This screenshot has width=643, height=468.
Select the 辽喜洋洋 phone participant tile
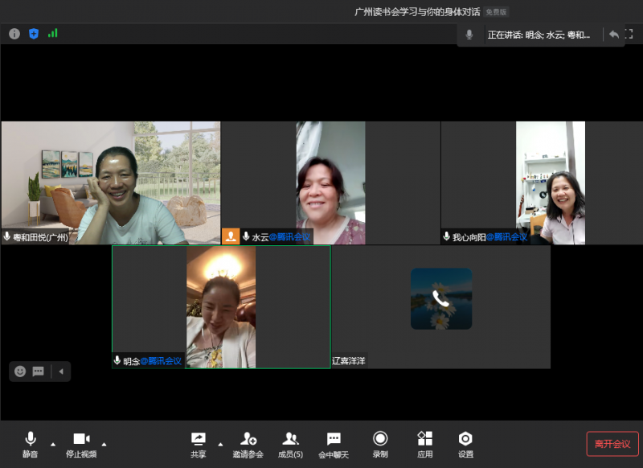[440, 306]
